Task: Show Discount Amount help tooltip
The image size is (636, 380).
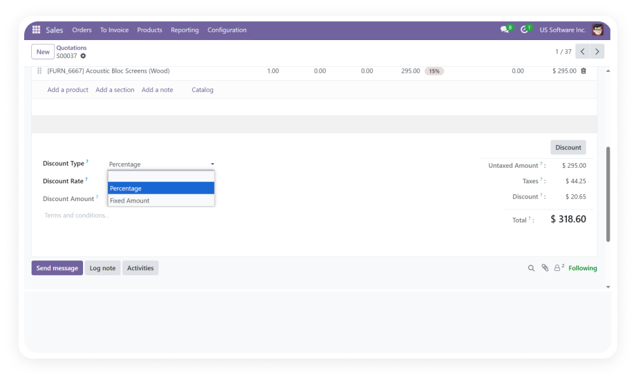Action: [x=97, y=197]
